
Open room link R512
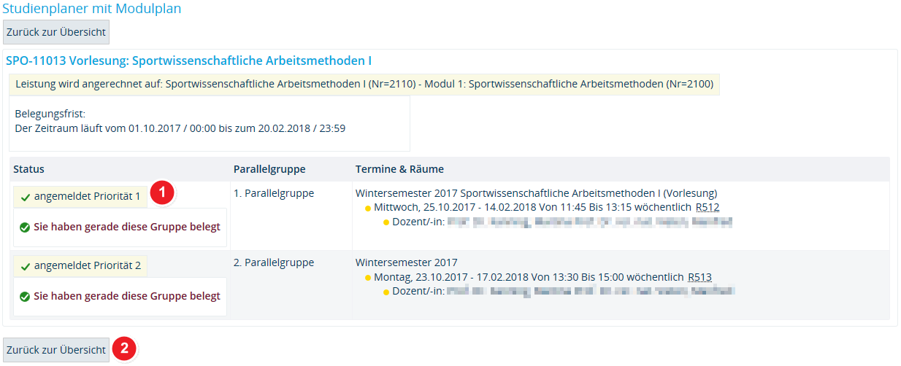(x=708, y=207)
